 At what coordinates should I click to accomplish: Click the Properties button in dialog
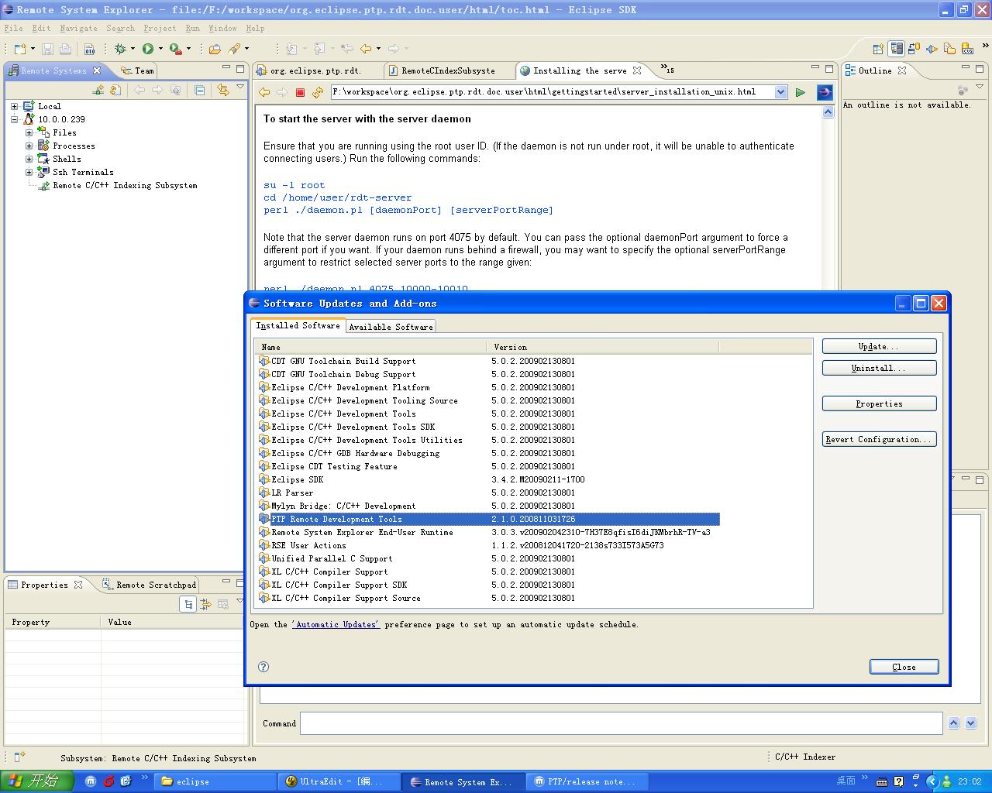(879, 403)
